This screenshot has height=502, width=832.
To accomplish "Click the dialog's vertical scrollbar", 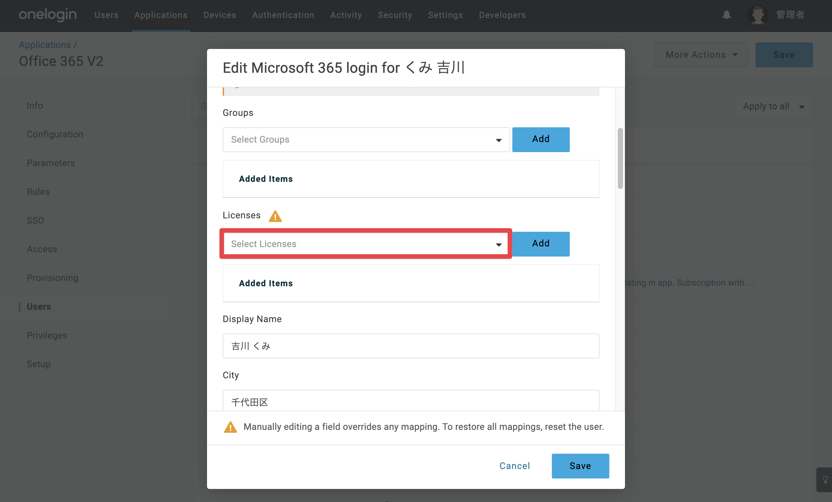I will point(620,158).
